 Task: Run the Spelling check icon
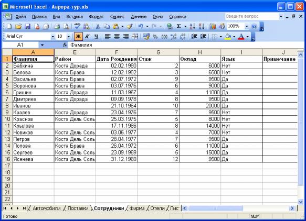click(x=77, y=26)
